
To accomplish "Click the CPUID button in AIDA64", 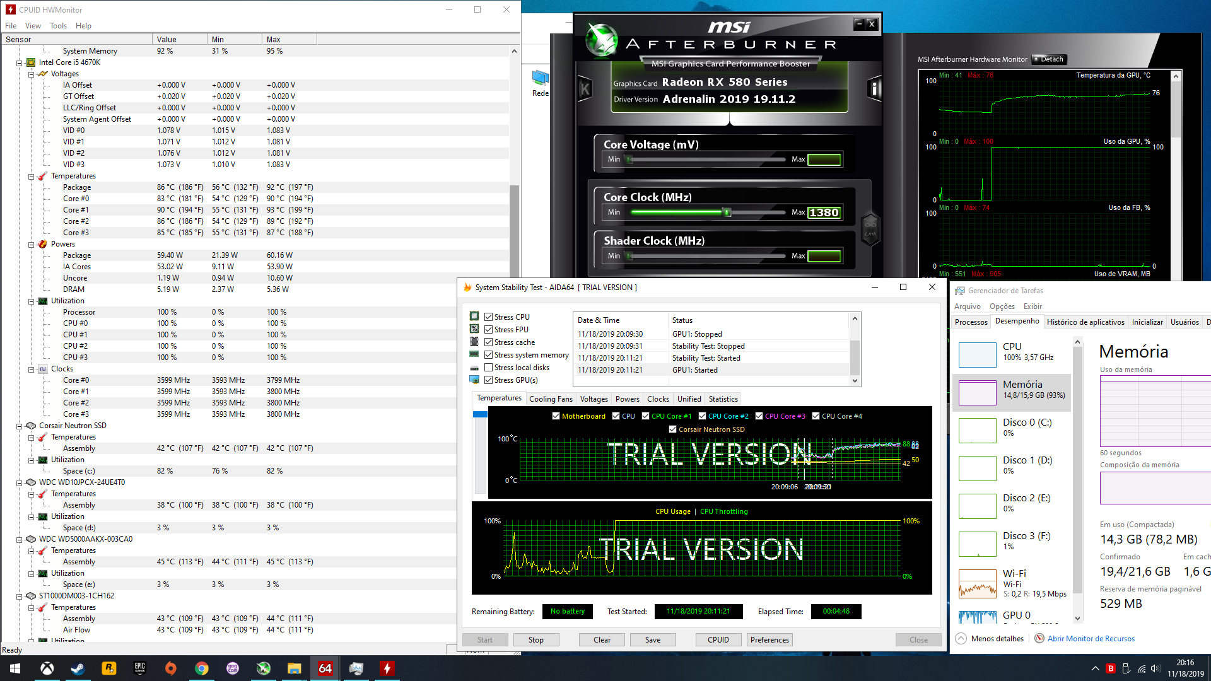I will click(x=718, y=639).
